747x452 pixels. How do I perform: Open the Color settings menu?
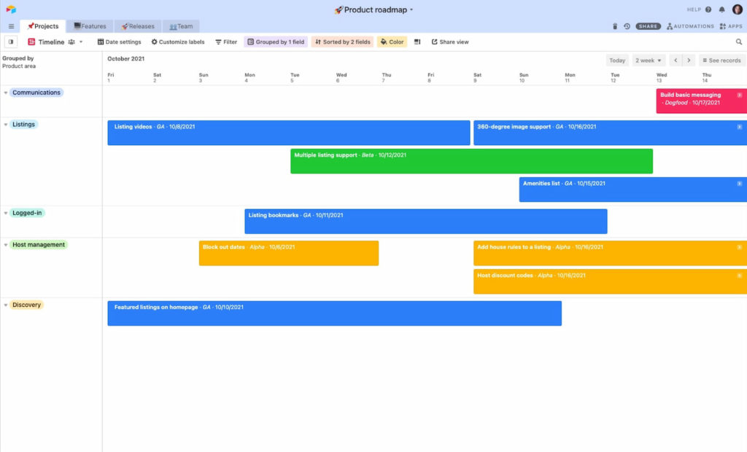[392, 42]
